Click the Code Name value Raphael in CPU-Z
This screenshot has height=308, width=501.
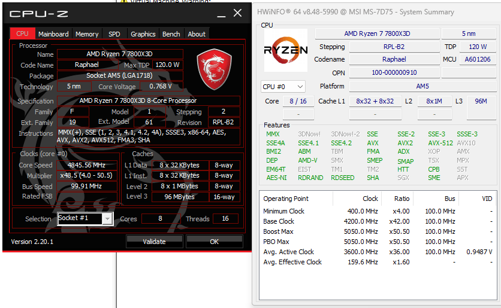[x=87, y=65]
